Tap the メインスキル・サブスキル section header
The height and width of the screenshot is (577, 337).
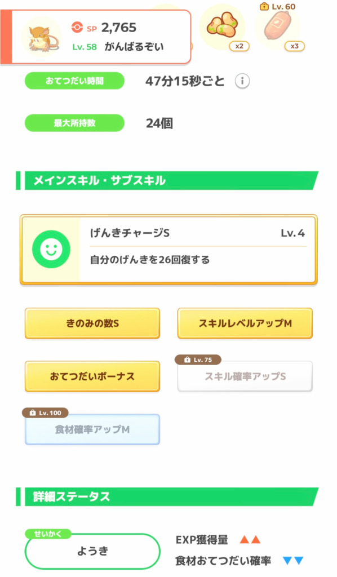[167, 180]
